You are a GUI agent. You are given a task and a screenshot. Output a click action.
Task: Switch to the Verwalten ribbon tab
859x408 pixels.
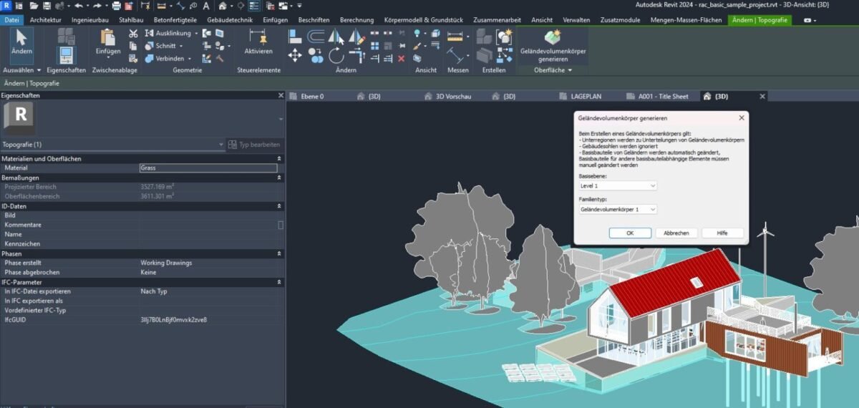(576, 19)
